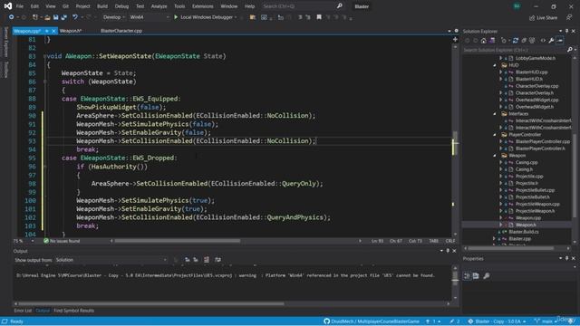Image resolution: width=580 pixels, height=326 pixels.
Task: Click No issues found indicator
Action: tap(62, 241)
